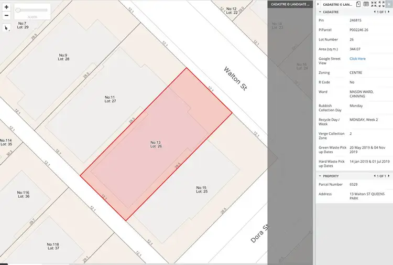Image resolution: width=393 pixels, height=265 pixels.
Task: Close the Cadastre info panel
Action: click(388, 4)
